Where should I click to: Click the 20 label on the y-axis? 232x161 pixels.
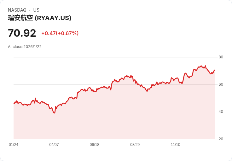coord(221,139)
